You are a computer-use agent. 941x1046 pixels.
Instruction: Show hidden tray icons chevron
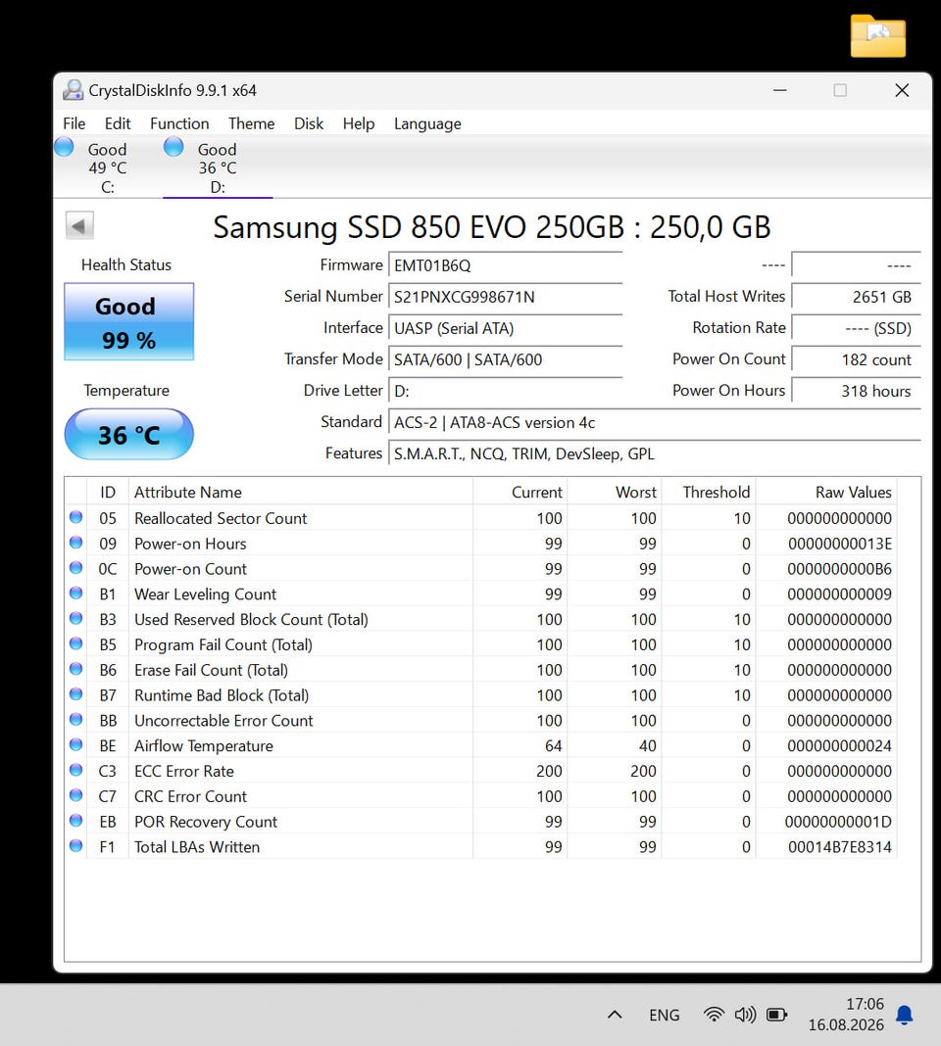[616, 1015]
